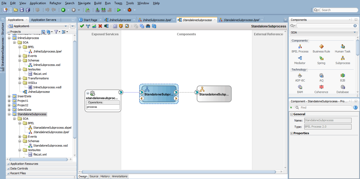Click the green Validate checkmark icon
This screenshot has height=179, width=360.
[82, 26]
